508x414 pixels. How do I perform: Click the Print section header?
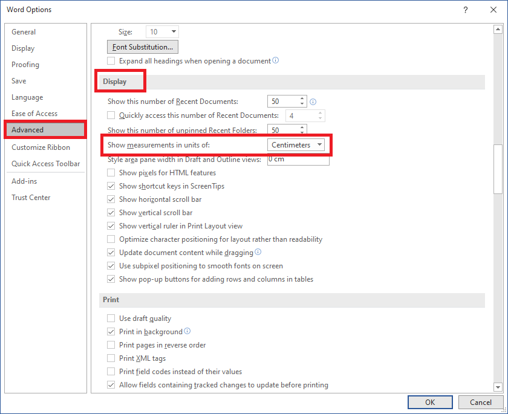point(292,300)
